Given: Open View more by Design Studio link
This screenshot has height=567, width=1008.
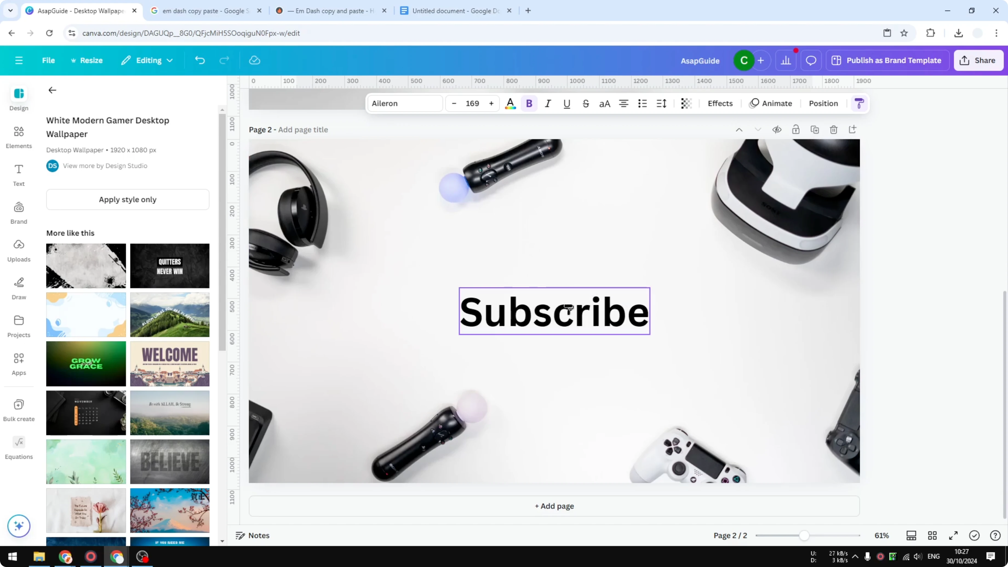Looking at the screenshot, I should 105,165.
